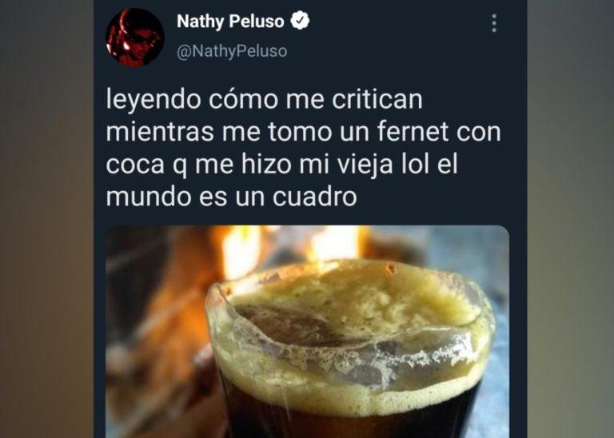Screen dimensions: 614x438
Task: Open the @NathyPeluso handle link
Action: click(x=232, y=51)
